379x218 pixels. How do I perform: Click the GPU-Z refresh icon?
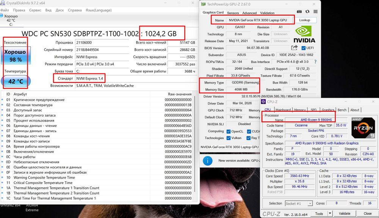click(307, 12)
